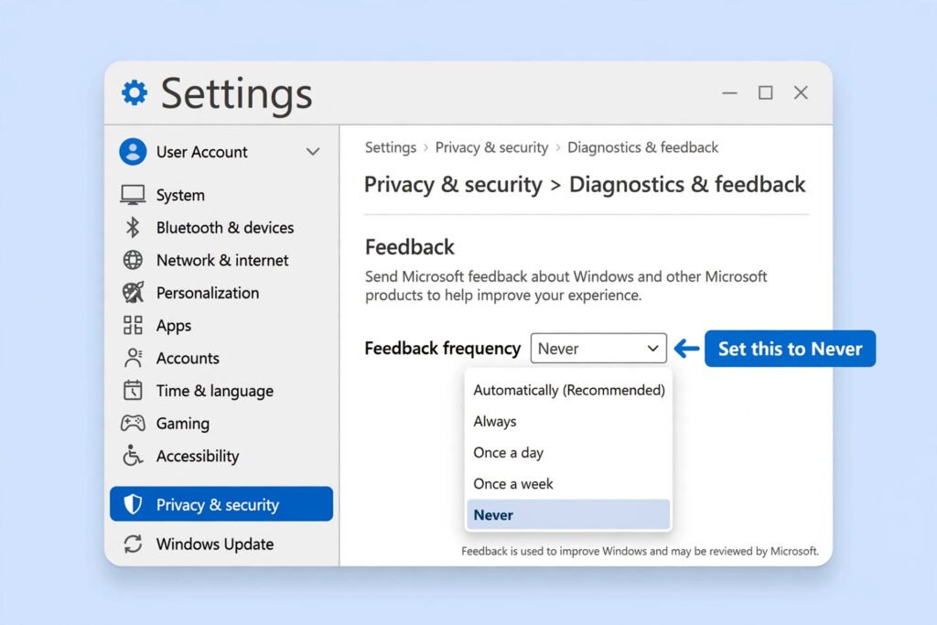Click the page title Diagnostics & feedback
Image resolution: width=937 pixels, height=625 pixels.
coord(687,185)
